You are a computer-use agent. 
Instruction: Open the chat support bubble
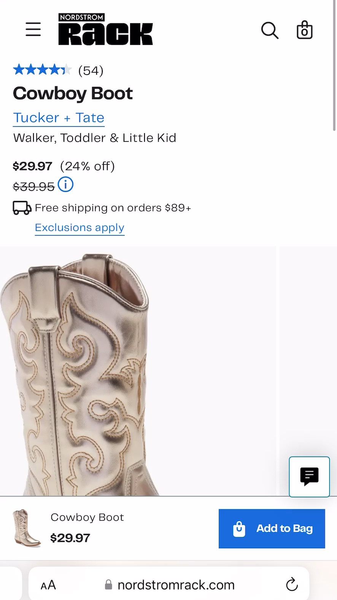[x=309, y=477]
